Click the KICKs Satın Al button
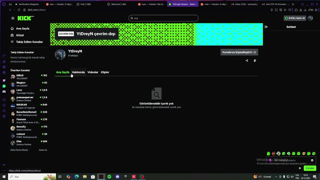Viewport: 320px width, 180px height. click(x=295, y=18)
